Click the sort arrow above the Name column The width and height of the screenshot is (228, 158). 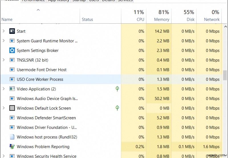(38, 10)
